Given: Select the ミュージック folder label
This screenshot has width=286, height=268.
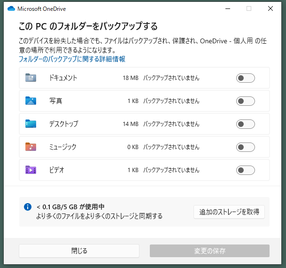Looking at the screenshot, I should [x=63, y=147].
